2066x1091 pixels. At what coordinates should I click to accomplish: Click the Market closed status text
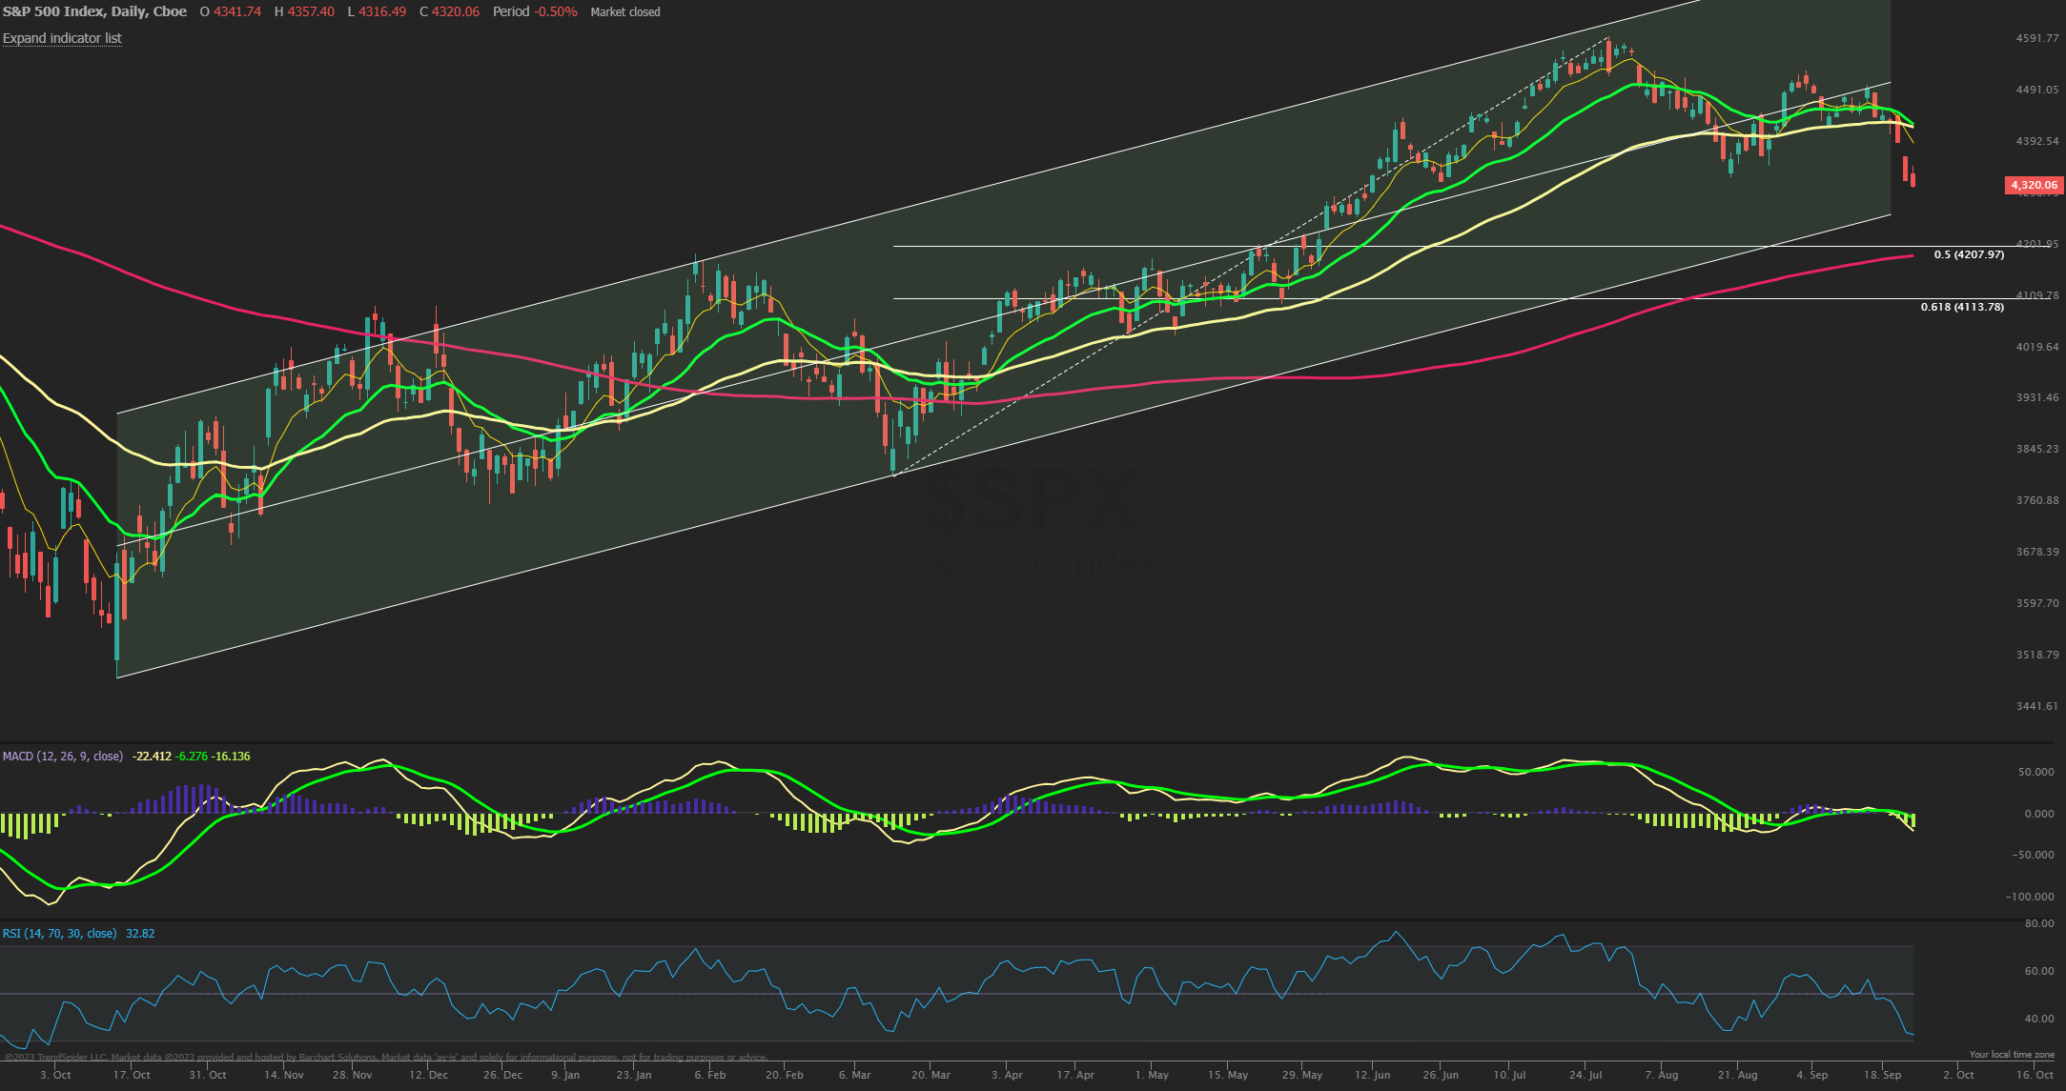point(625,12)
